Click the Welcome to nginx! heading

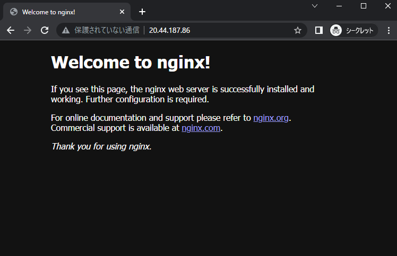tap(131, 62)
